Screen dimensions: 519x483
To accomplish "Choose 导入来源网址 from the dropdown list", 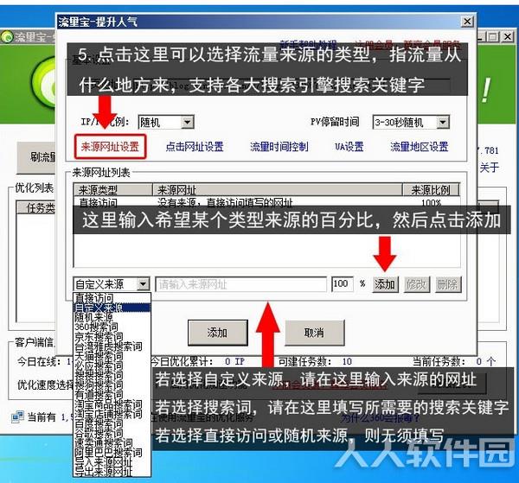I will click(x=112, y=462).
